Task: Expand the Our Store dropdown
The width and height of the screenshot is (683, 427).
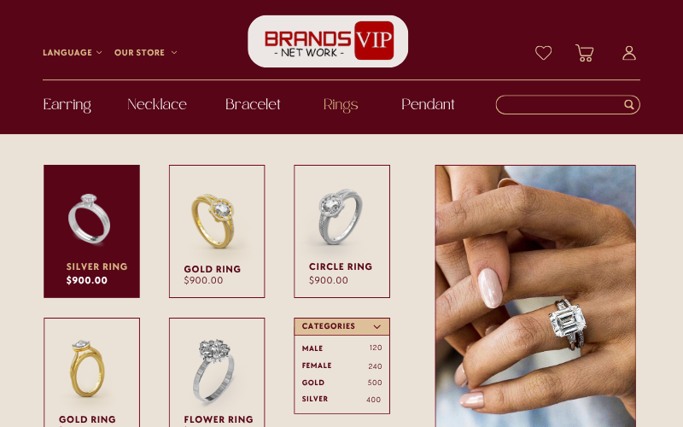Action: point(145,53)
